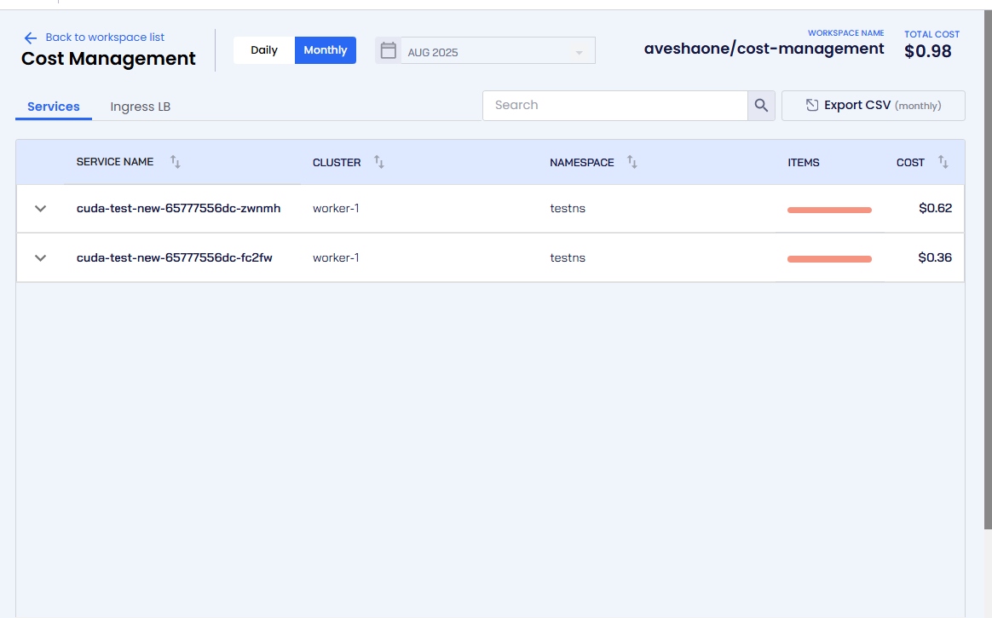Click the items bar for $0.36 service
The height and width of the screenshot is (618, 992).
coord(829,259)
